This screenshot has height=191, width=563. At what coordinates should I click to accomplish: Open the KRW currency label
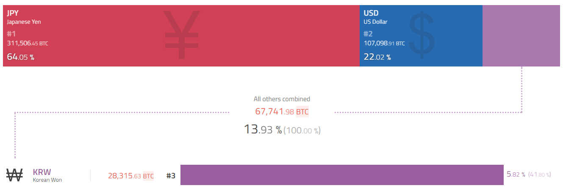coord(42,172)
